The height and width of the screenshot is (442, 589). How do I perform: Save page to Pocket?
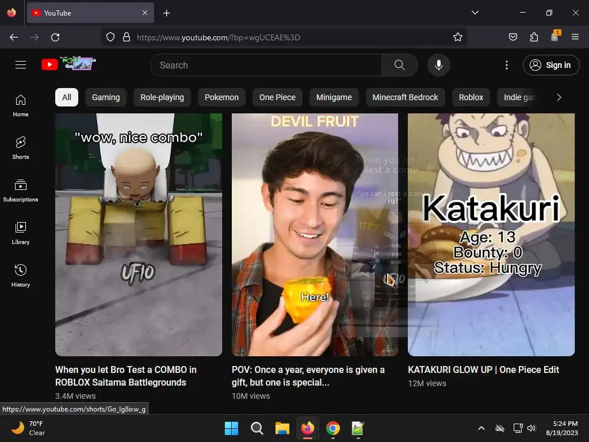click(512, 37)
